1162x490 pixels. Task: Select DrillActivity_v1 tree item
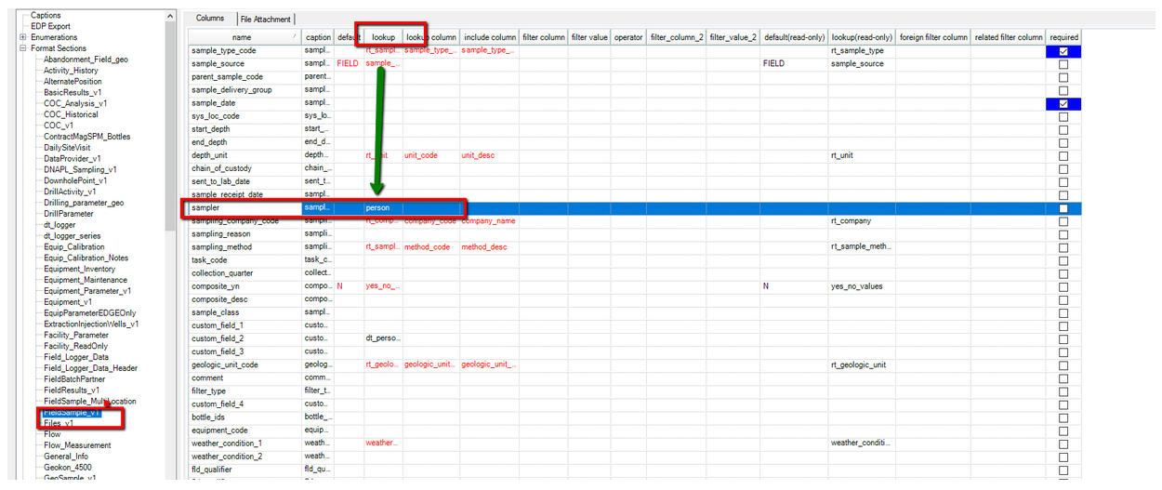(71, 192)
